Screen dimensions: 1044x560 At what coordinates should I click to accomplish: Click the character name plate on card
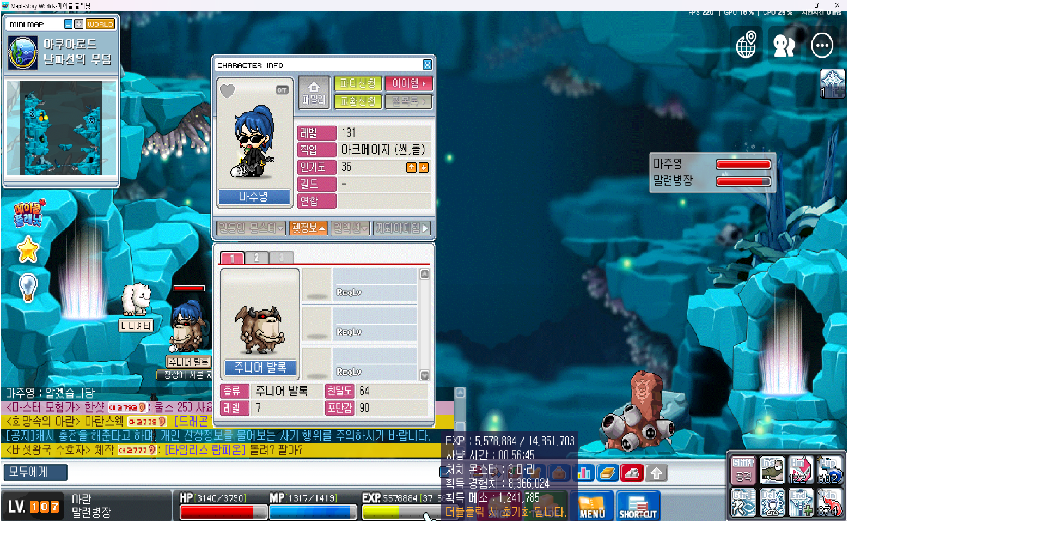tap(254, 197)
